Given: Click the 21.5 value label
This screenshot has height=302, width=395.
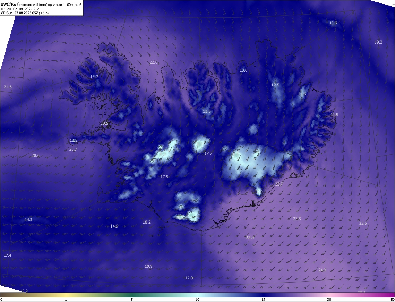Looking at the screenshot, I should click(x=334, y=115).
